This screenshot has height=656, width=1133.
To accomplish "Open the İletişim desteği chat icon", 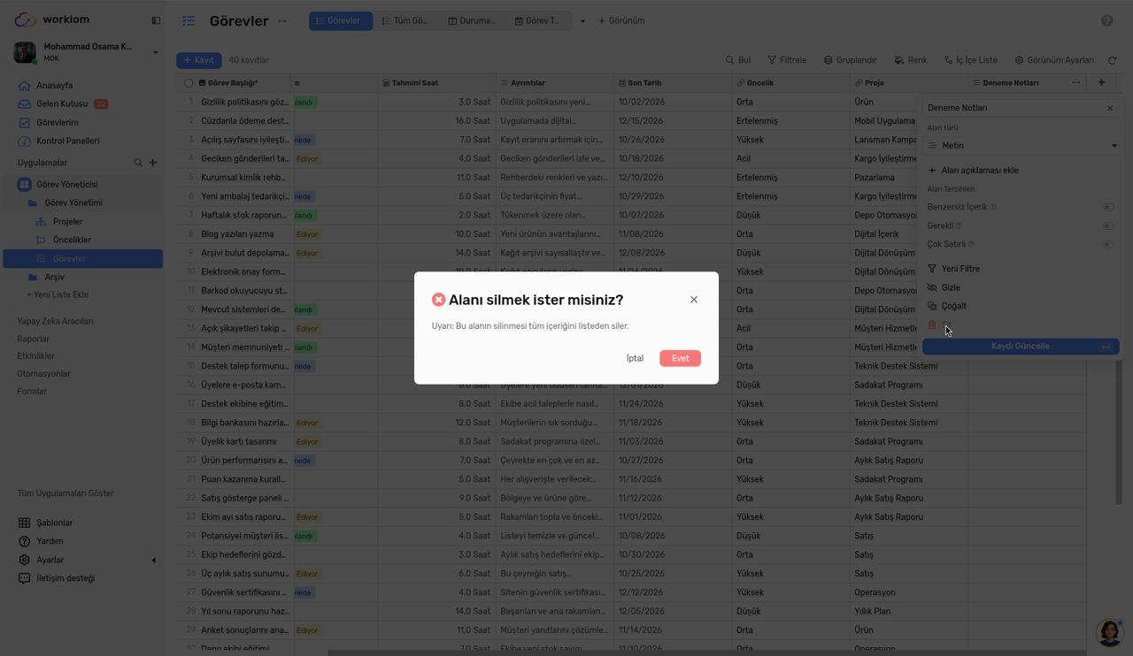I will click(x=24, y=579).
